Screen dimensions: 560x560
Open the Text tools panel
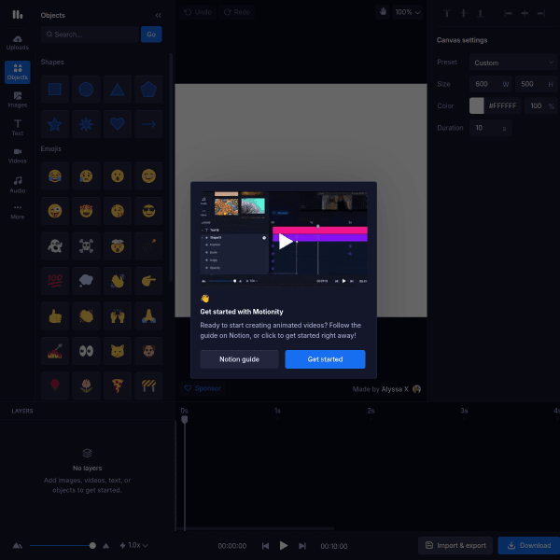[18, 127]
